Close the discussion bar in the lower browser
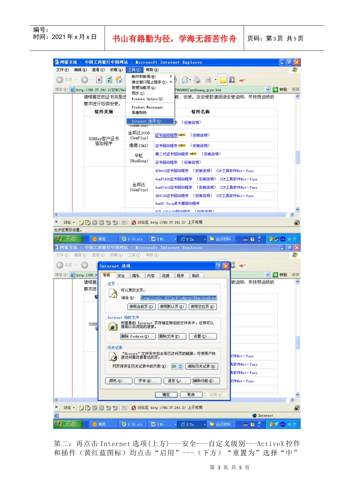 point(57,407)
